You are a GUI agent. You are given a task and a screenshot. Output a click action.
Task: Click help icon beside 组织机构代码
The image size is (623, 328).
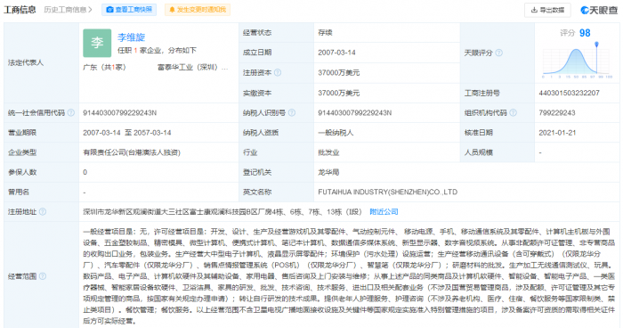click(x=513, y=112)
